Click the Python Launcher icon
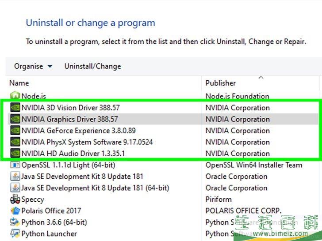 (15, 233)
